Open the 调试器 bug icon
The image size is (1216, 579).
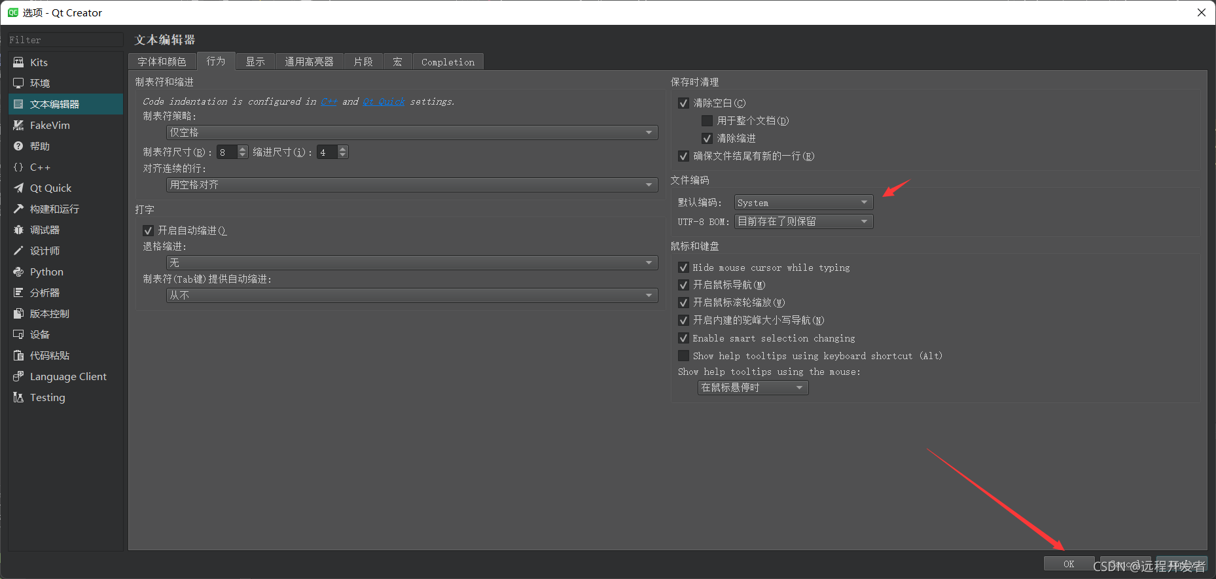pyautogui.click(x=18, y=230)
